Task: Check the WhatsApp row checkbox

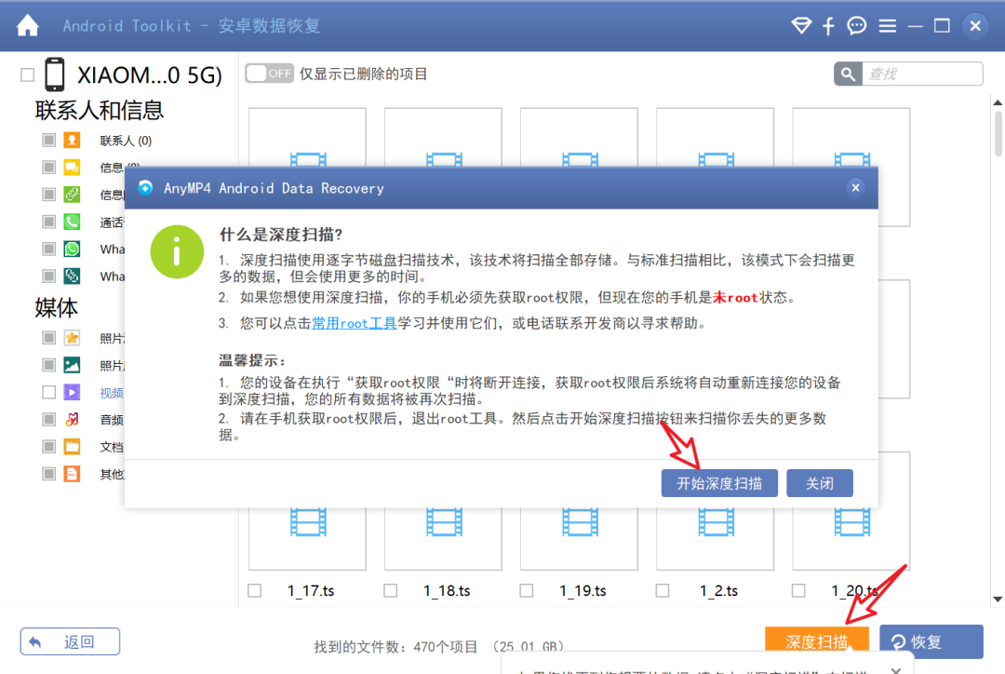Action: (x=48, y=249)
